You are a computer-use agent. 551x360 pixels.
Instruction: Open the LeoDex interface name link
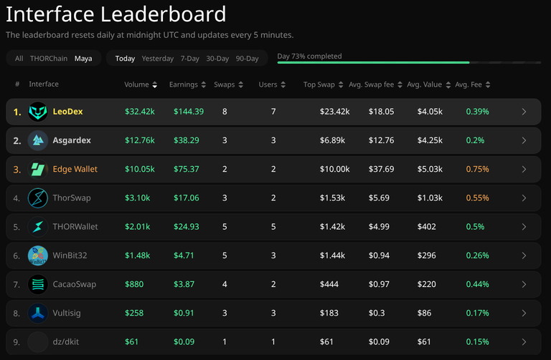coord(68,112)
